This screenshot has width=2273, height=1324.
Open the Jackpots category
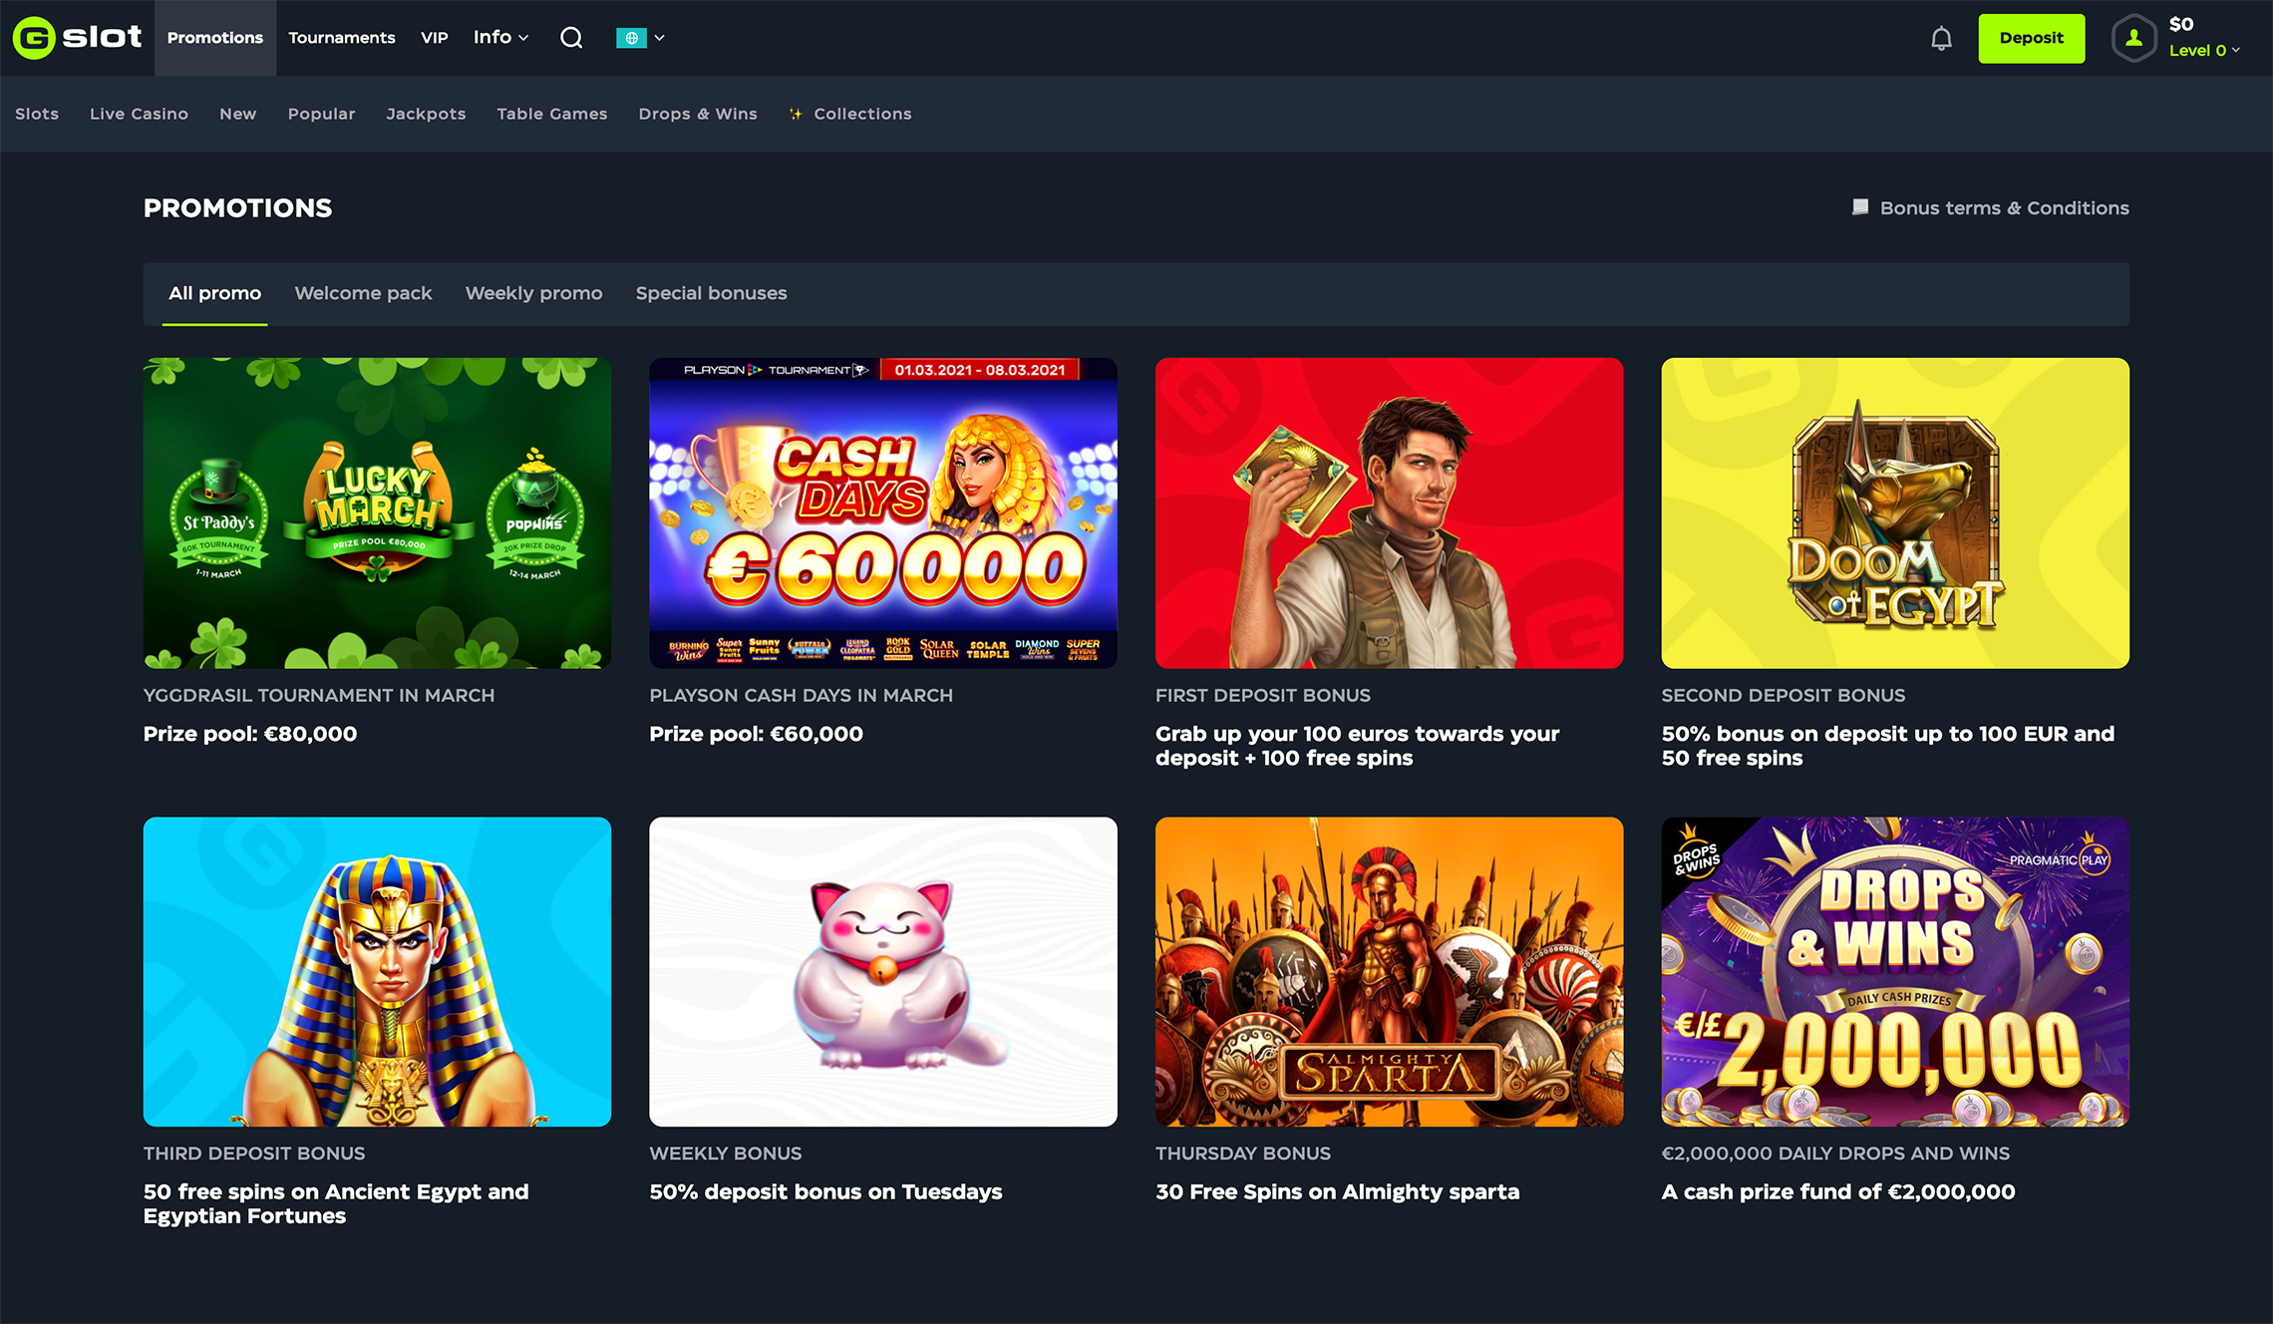[x=426, y=114]
